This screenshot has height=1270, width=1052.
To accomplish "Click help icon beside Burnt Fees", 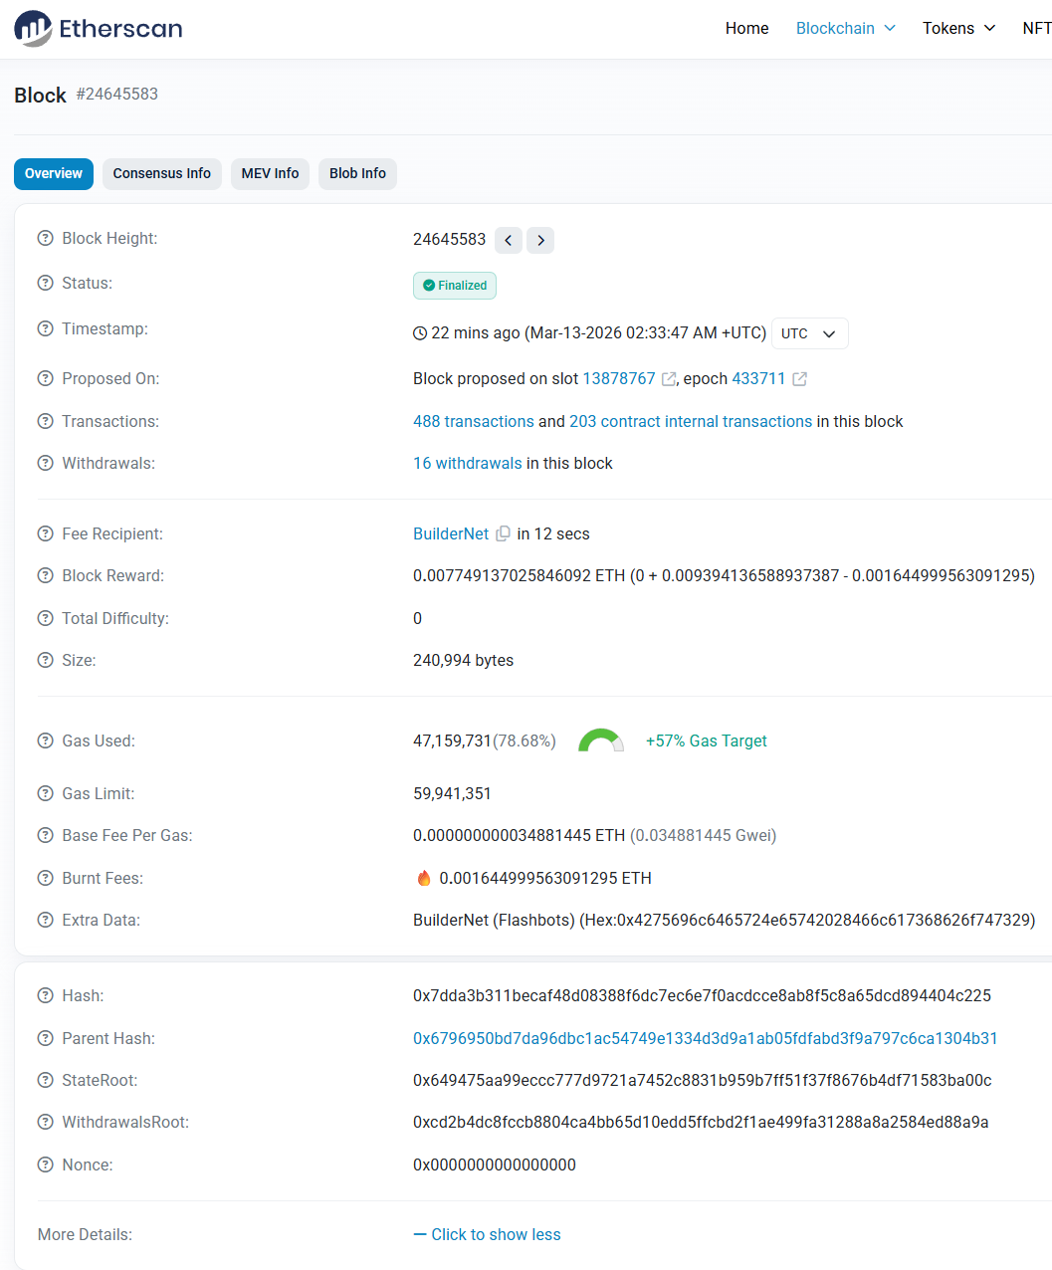I will [45, 878].
